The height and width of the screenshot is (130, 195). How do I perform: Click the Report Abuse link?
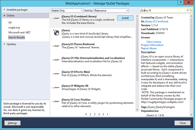[x=149, y=48]
